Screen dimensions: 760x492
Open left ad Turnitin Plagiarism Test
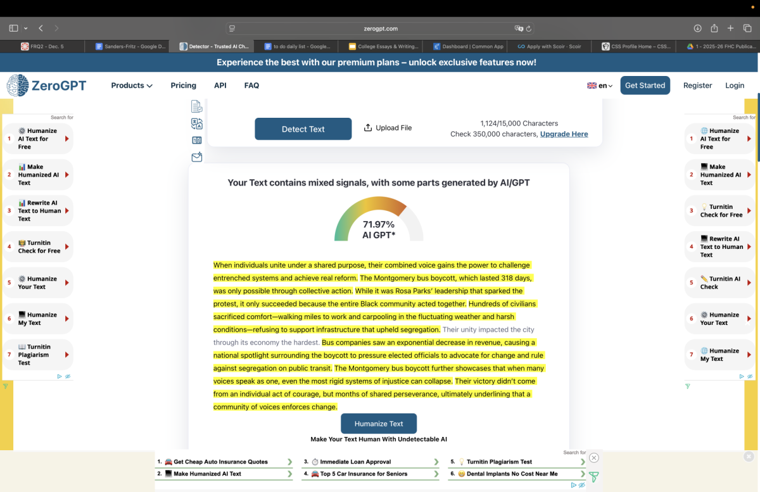pos(39,355)
